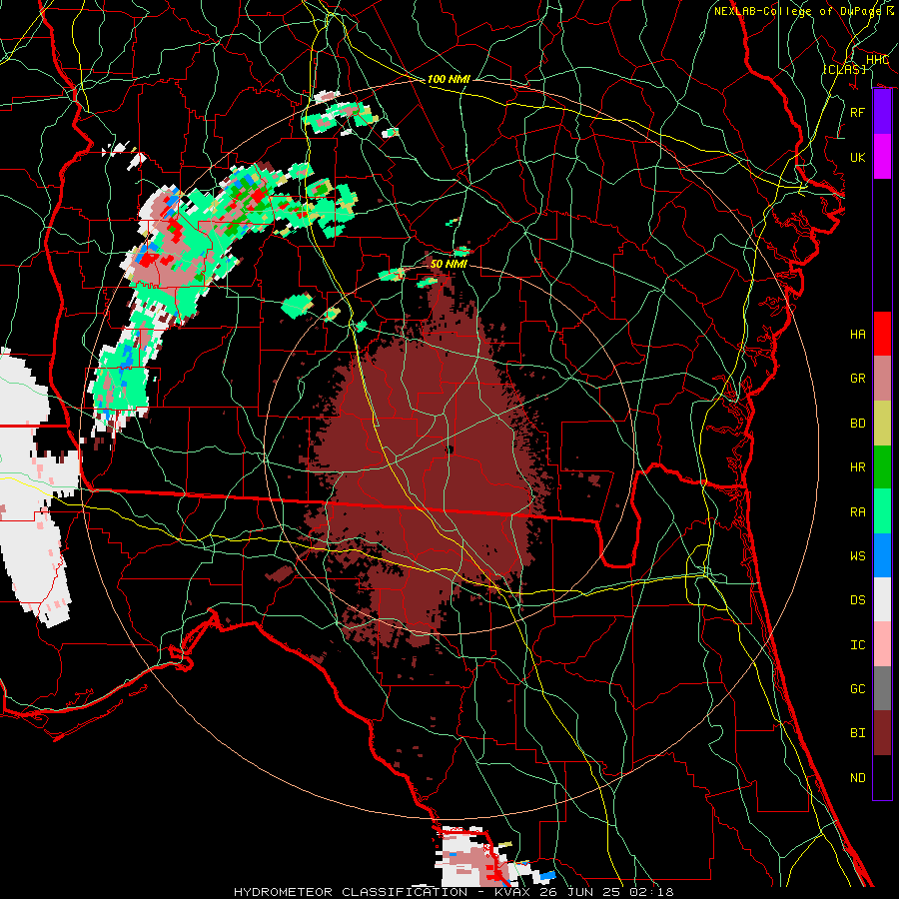Image resolution: width=899 pixels, height=899 pixels.
Task: Click the HR dark green legend swatch
Action: pos(882,467)
